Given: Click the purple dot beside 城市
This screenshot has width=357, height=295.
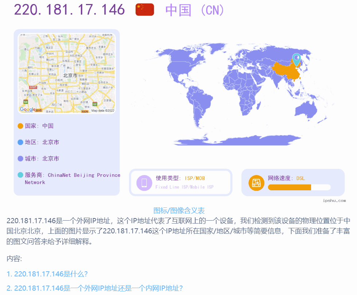Looking at the screenshot, I should pyautogui.click(x=20, y=159).
